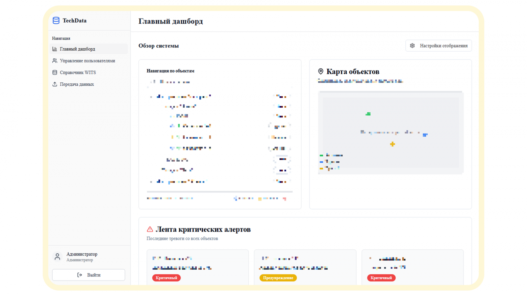Click the TechData brand name
The height and width of the screenshot is (296, 527).
click(x=75, y=21)
